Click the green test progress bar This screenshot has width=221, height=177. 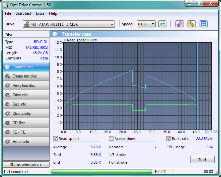coord(102,172)
